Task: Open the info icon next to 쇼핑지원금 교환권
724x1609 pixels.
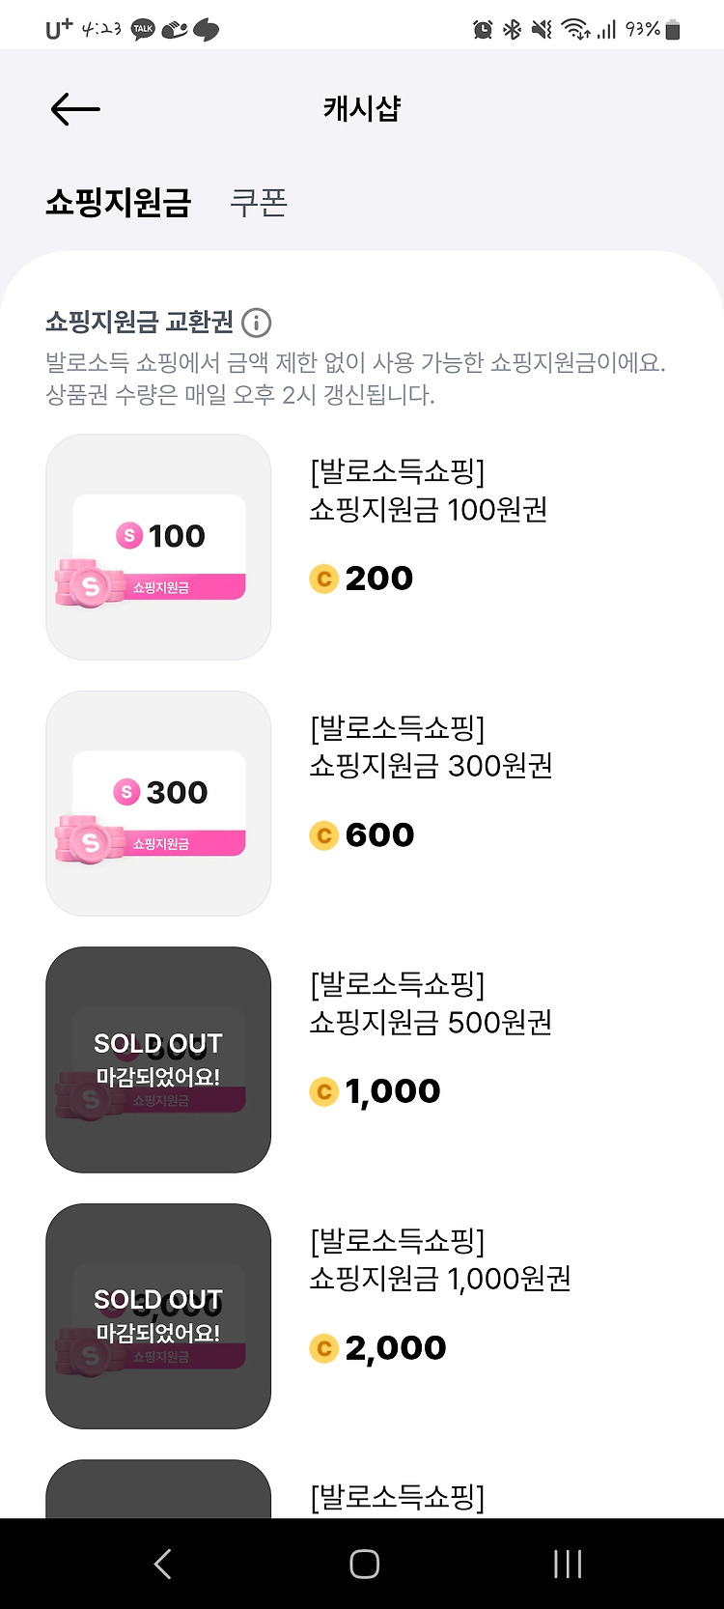Action: point(256,323)
